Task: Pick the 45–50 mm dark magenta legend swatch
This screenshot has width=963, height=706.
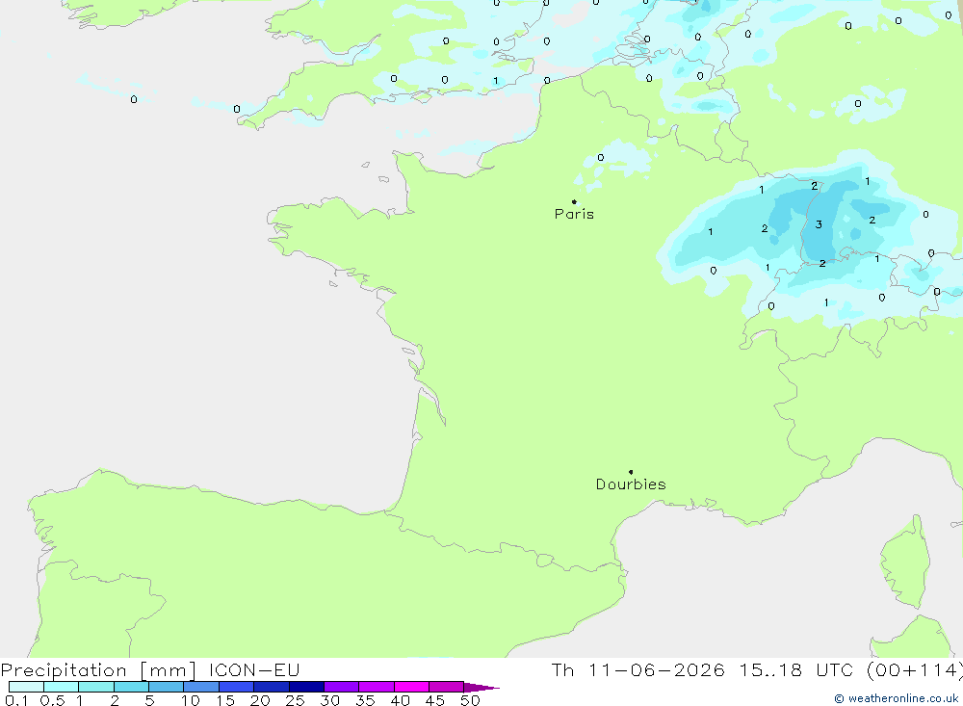Action: pos(447,687)
